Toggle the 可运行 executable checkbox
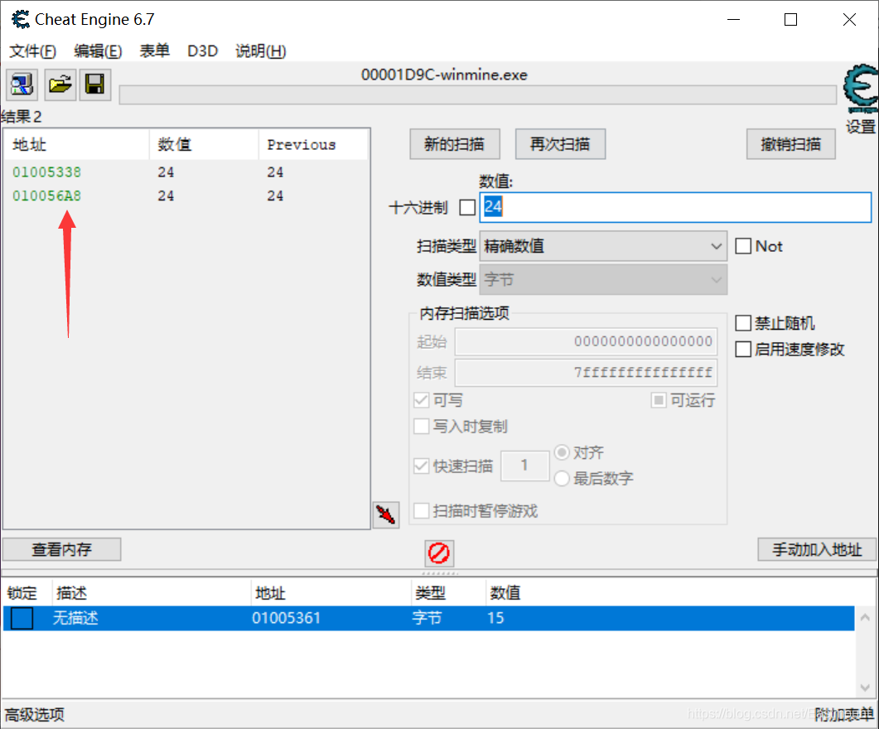The image size is (879, 729). (x=659, y=400)
